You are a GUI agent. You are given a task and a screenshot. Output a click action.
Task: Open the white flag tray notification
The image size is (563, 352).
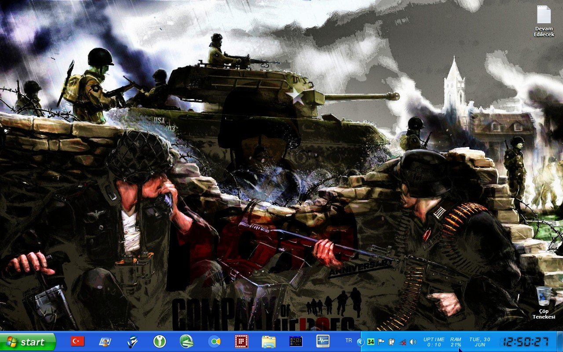point(381,342)
